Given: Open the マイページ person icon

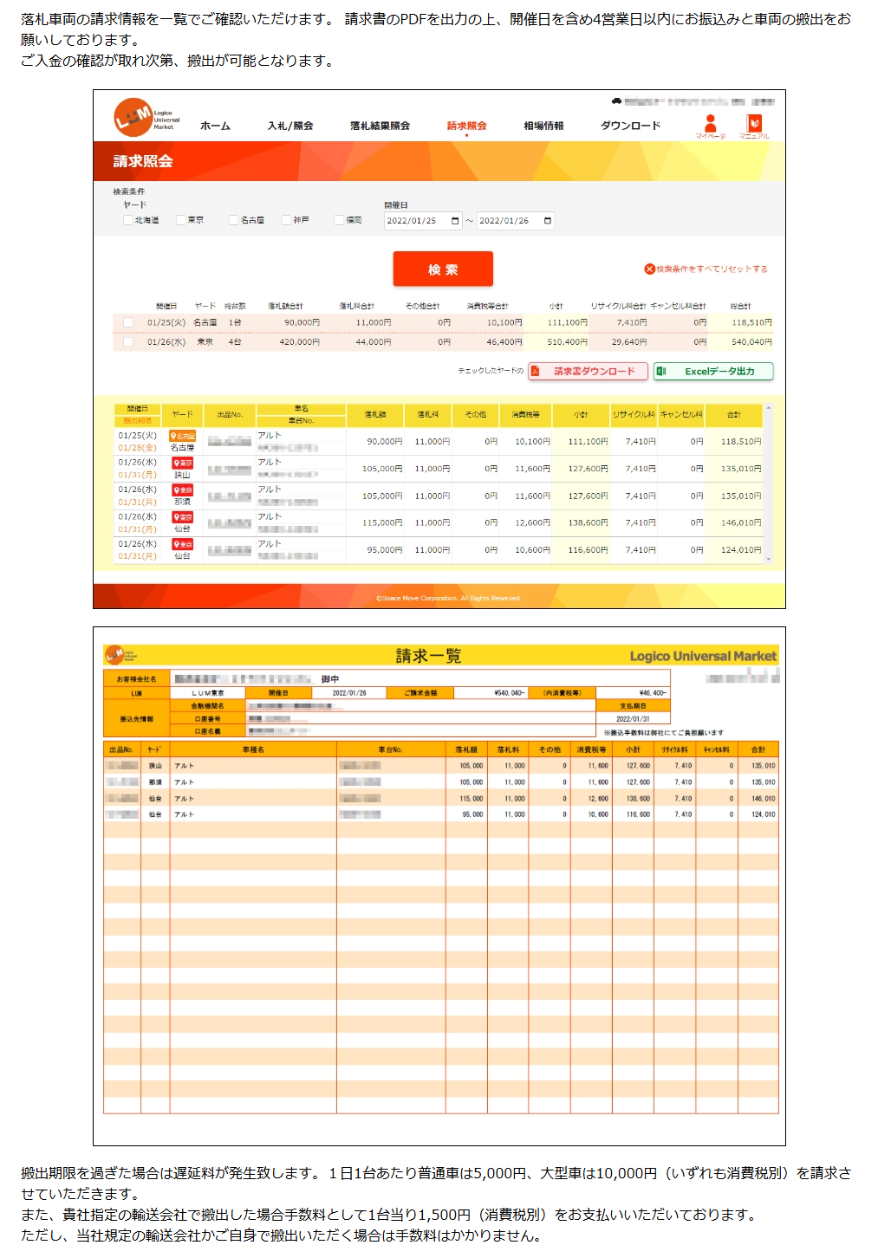Looking at the screenshot, I should coord(711,122).
